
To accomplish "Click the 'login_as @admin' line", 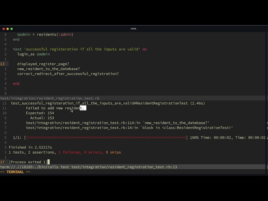I will (33, 54).
